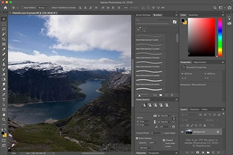Click the Frame Offset input field
Viewport: 233px width, 155px height.
point(155,133)
